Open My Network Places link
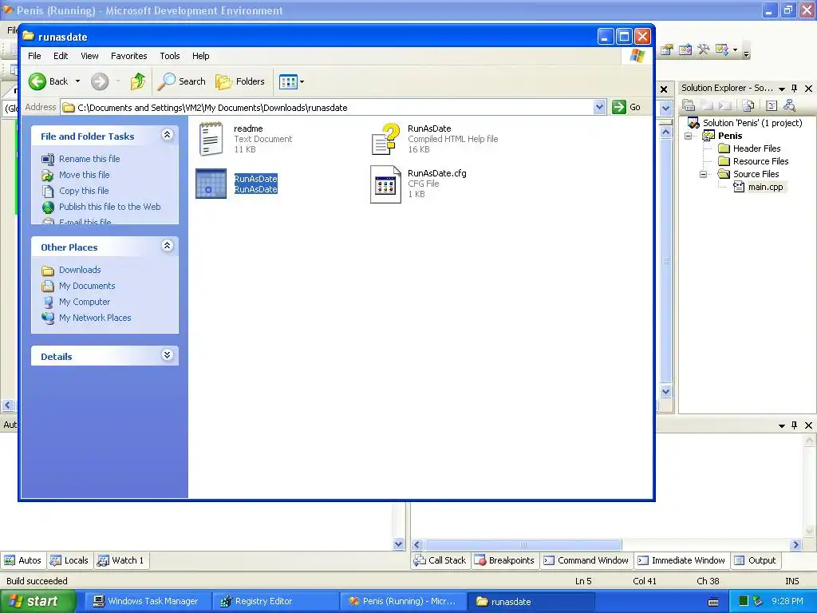817x613 pixels. [x=95, y=318]
